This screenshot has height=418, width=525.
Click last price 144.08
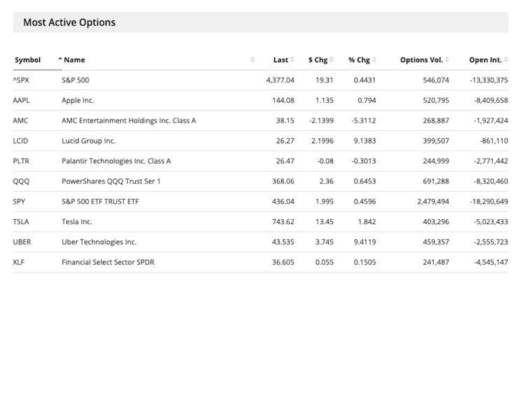pyautogui.click(x=283, y=101)
